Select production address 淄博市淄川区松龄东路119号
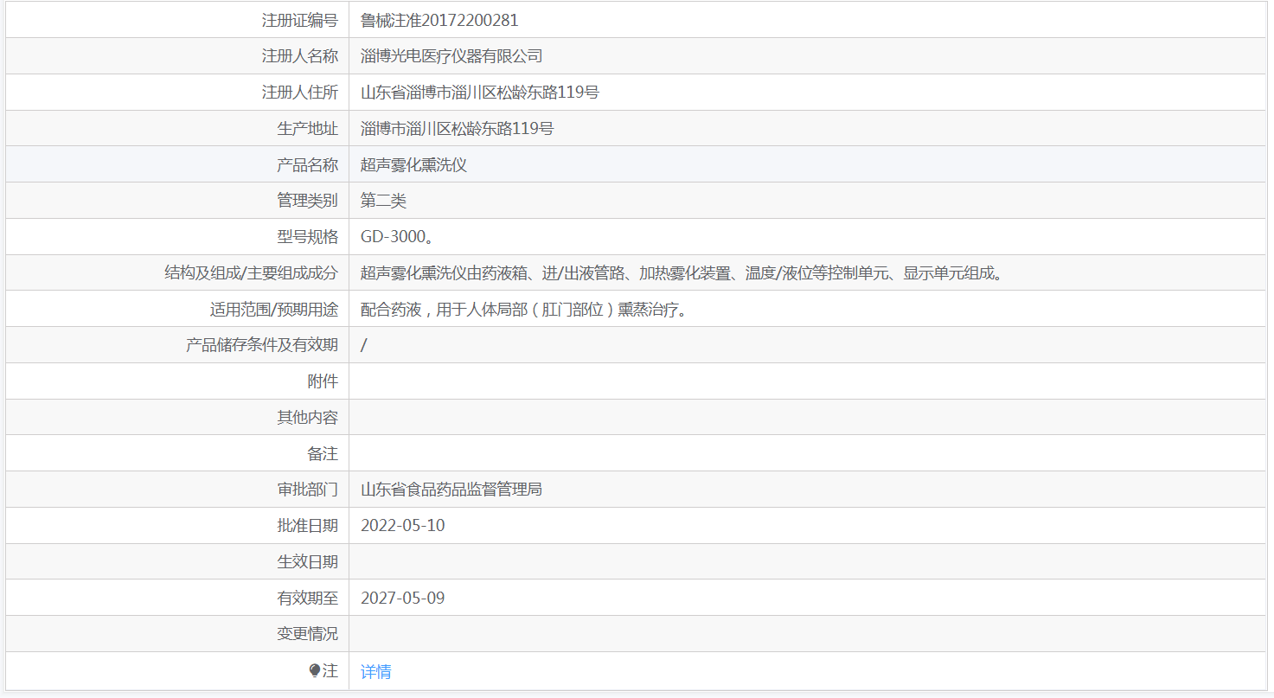 [458, 129]
